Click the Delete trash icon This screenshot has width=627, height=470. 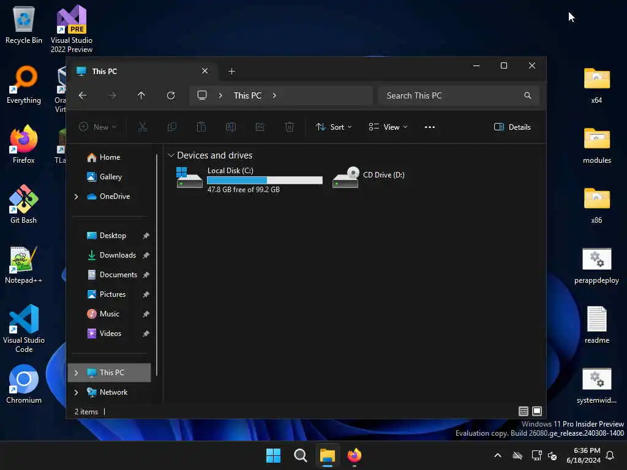(x=290, y=127)
